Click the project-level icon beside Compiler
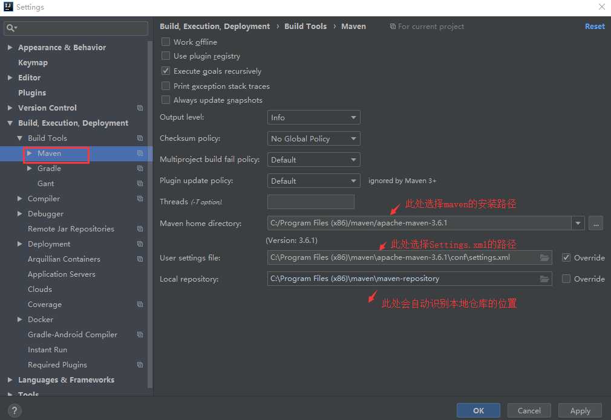Image resolution: width=611 pixels, height=420 pixels. pos(140,198)
